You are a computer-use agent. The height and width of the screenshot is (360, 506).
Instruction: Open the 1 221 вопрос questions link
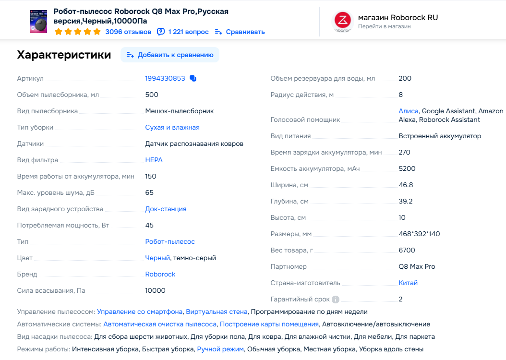click(x=188, y=32)
